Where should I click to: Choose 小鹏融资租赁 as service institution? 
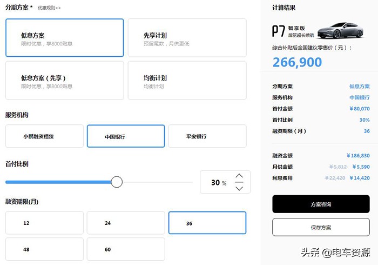(44, 136)
